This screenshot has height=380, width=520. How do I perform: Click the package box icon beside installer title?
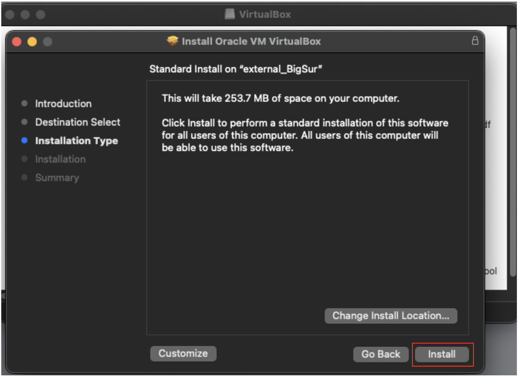click(173, 41)
